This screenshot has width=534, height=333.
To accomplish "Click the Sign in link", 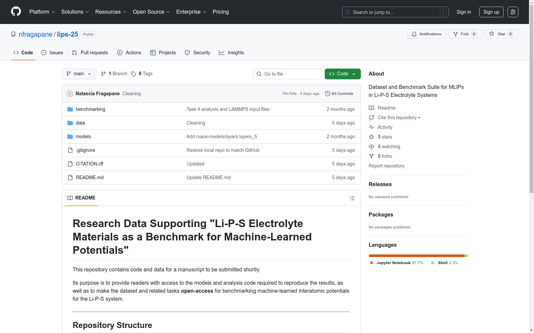I will [x=464, y=12].
